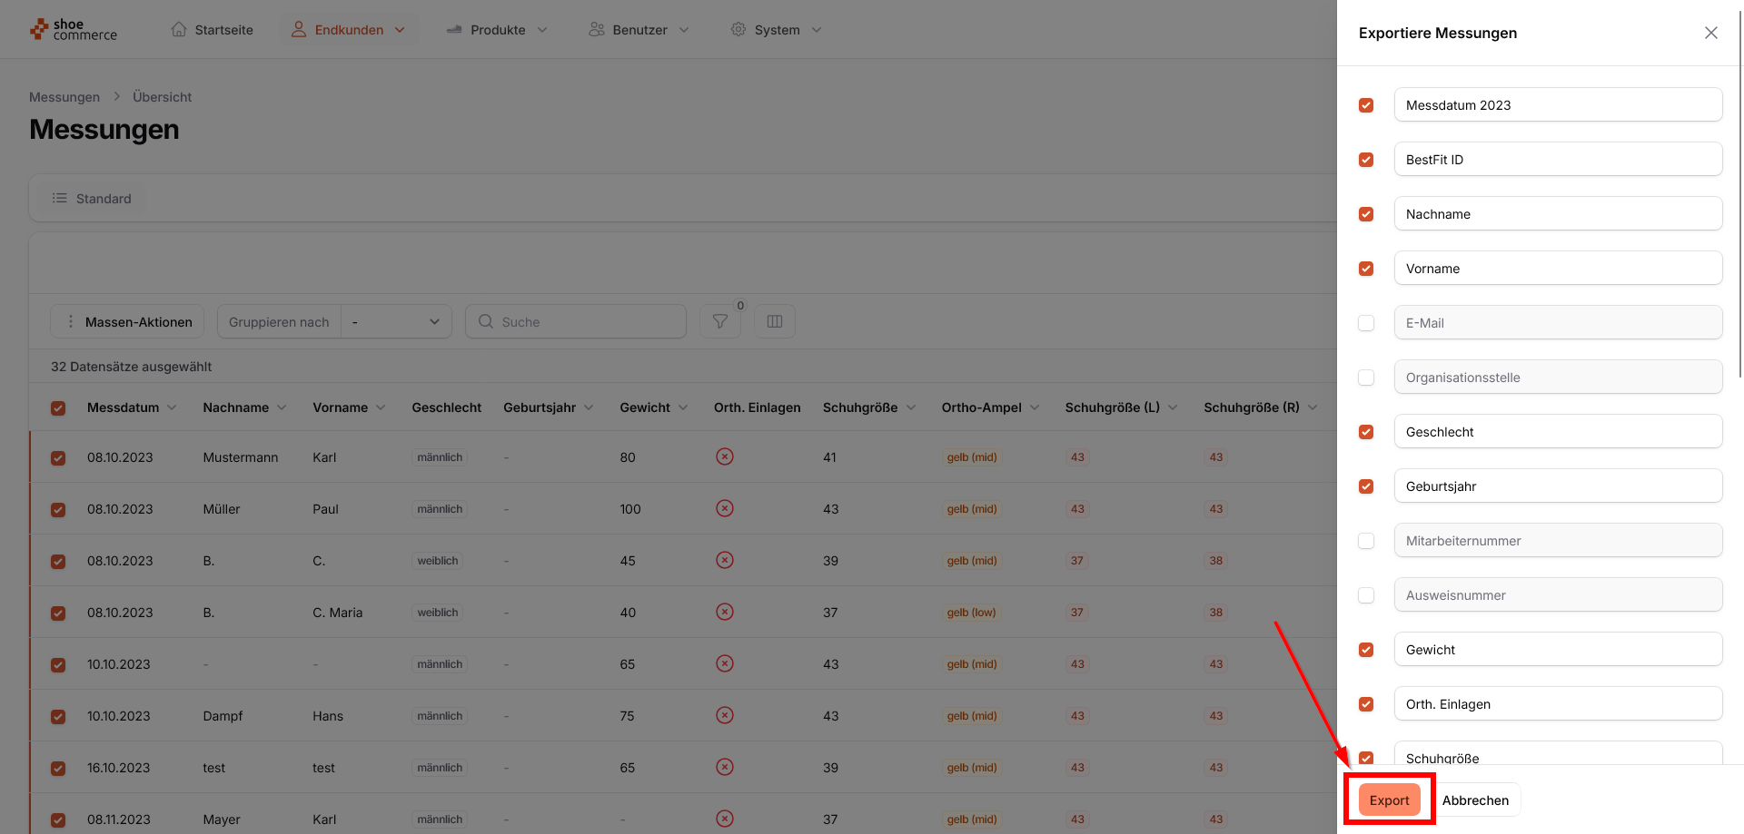
Task: Close the Exportiere Messungen panel
Action: pyautogui.click(x=1710, y=33)
